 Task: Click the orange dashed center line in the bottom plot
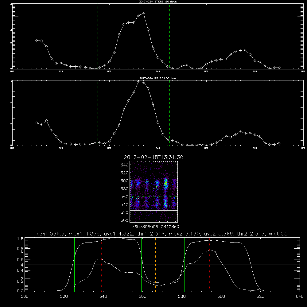click(155, 265)
